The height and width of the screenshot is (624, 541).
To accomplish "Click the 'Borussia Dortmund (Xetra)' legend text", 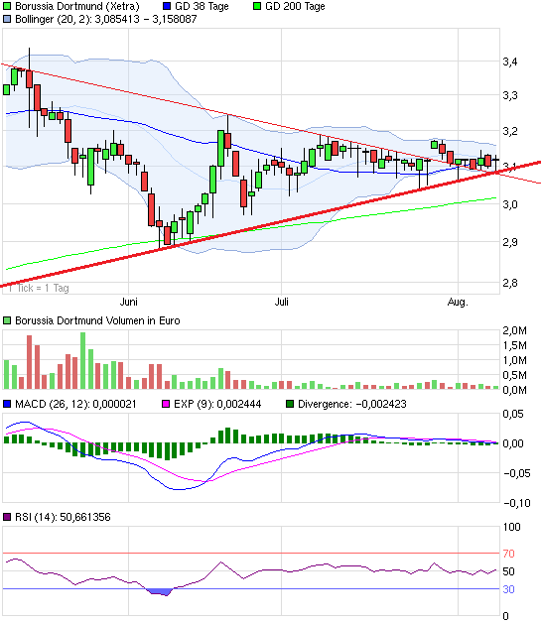I will point(77,6).
